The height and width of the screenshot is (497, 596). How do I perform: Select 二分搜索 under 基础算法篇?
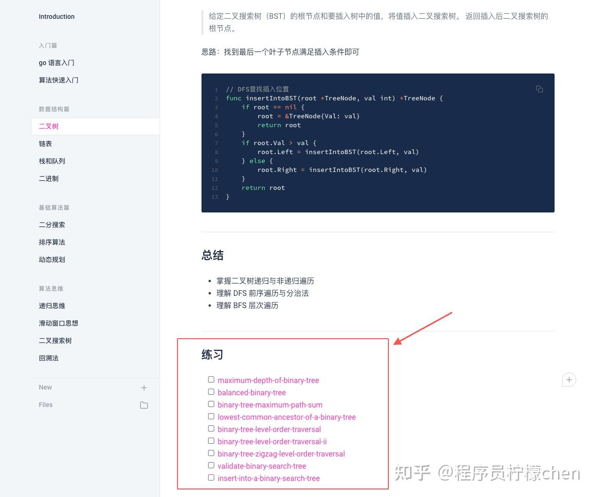(52, 225)
